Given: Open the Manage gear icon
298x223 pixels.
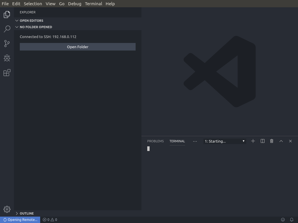Looking at the screenshot, I should point(7,209).
